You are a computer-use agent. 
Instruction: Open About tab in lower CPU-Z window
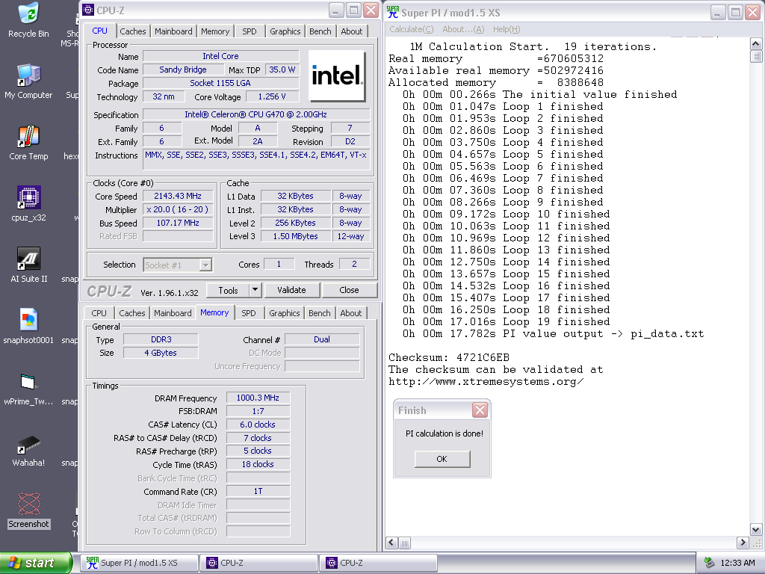(351, 313)
